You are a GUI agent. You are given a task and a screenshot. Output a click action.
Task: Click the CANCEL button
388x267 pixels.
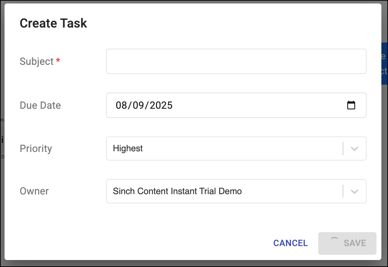pos(290,243)
